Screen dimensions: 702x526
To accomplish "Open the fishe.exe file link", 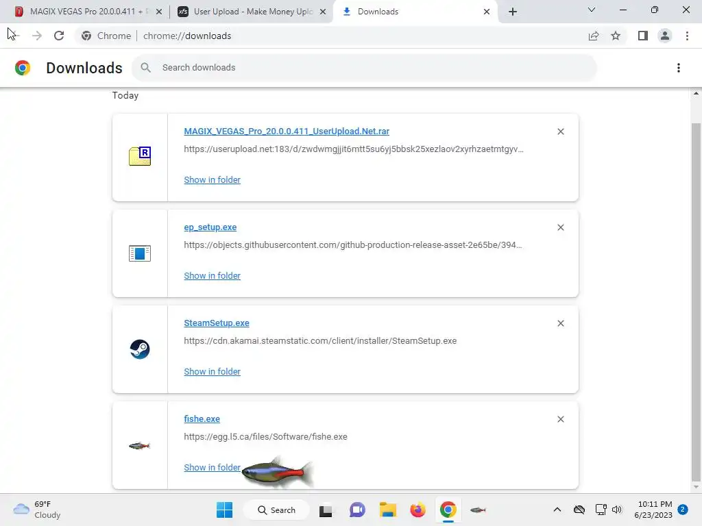I will pyautogui.click(x=202, y=419).
